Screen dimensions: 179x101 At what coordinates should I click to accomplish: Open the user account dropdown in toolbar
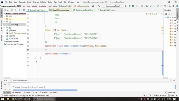94,6
